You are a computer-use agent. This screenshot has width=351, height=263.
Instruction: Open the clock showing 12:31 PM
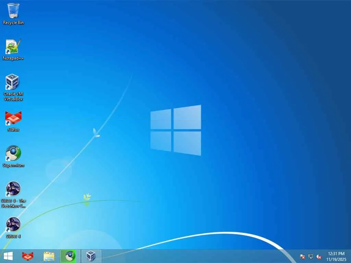[336, 254]
